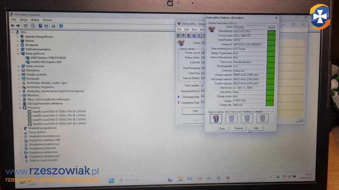Expand the Baterie device category

pos(18,41)
